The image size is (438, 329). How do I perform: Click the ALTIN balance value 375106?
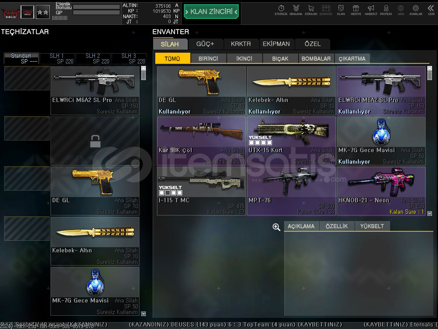(x=163, y=6)
